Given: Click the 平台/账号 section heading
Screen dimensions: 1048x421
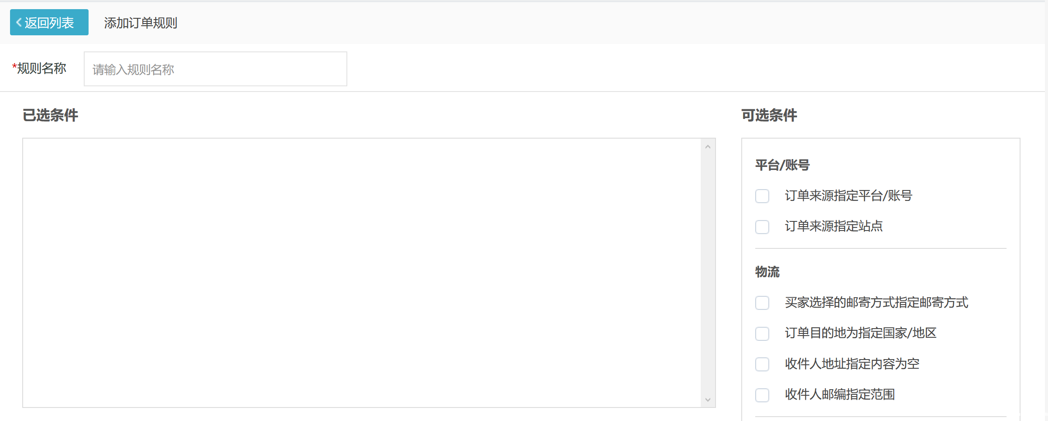Looking at the screenshot, I should pyautogui.click(x=782, y=165).
